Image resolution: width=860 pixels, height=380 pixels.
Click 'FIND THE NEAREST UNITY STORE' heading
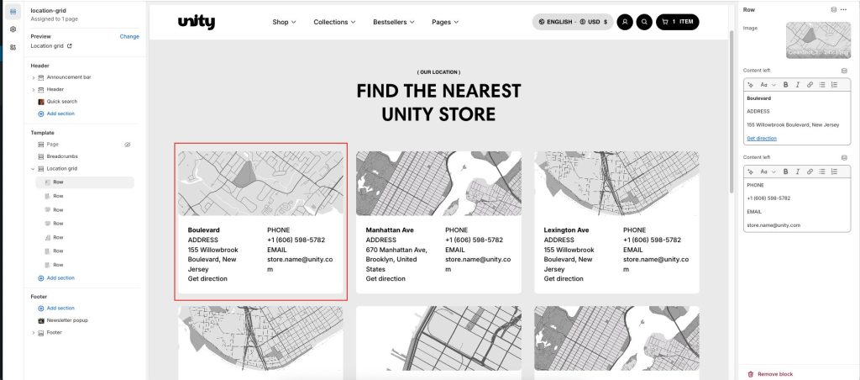pos(438,102)
